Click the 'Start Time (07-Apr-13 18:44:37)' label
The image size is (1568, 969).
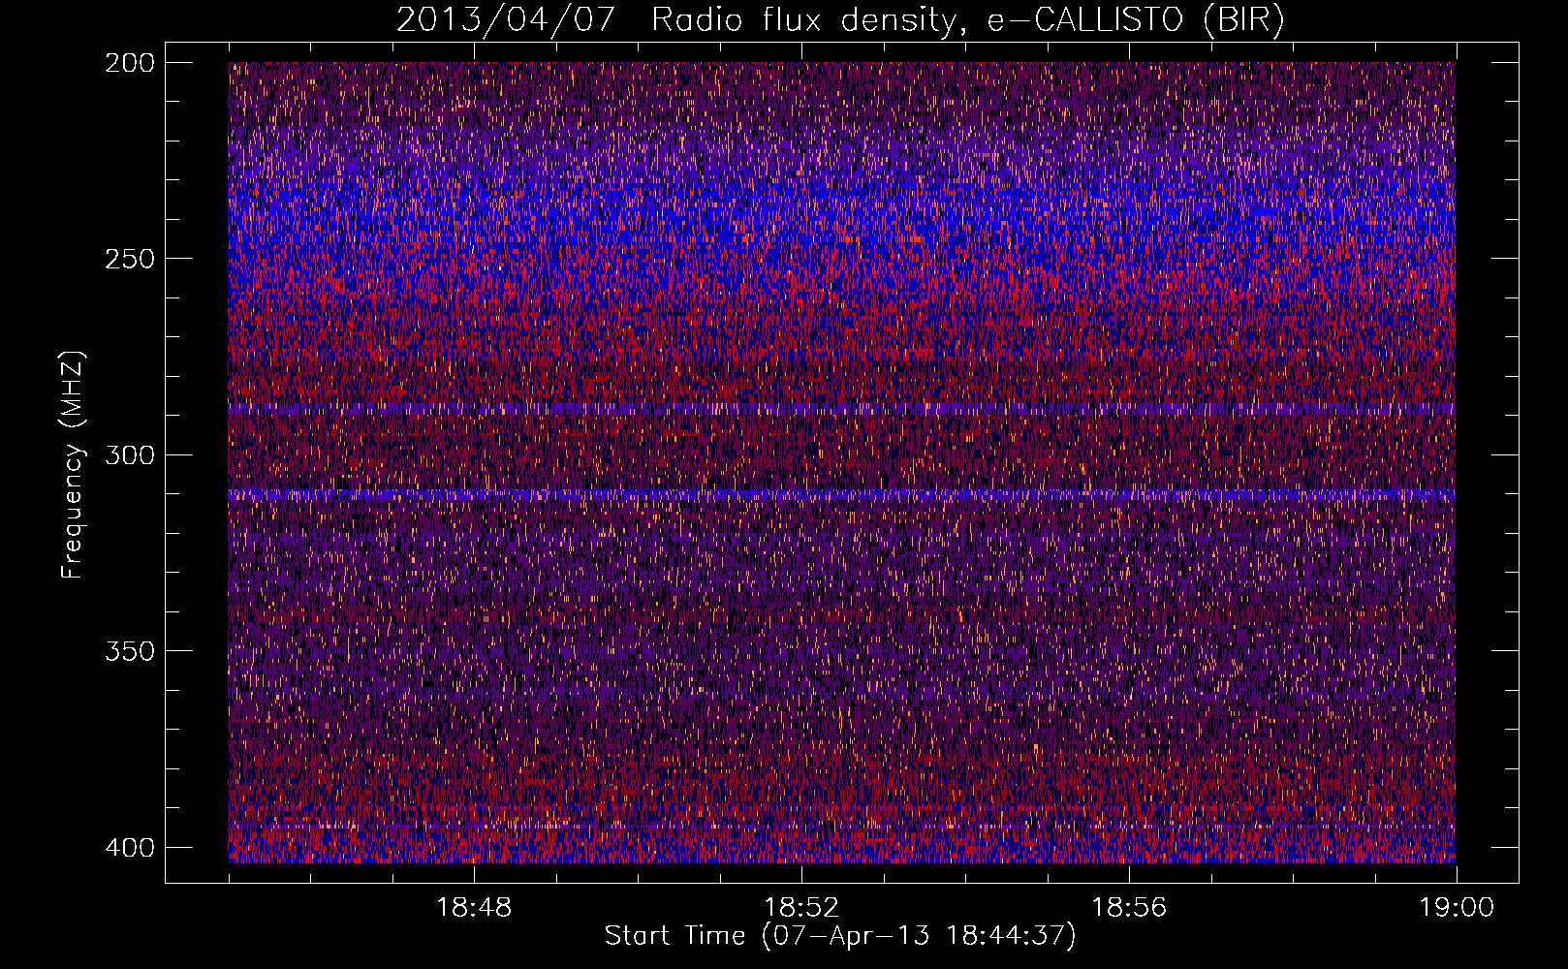point(840,936)
